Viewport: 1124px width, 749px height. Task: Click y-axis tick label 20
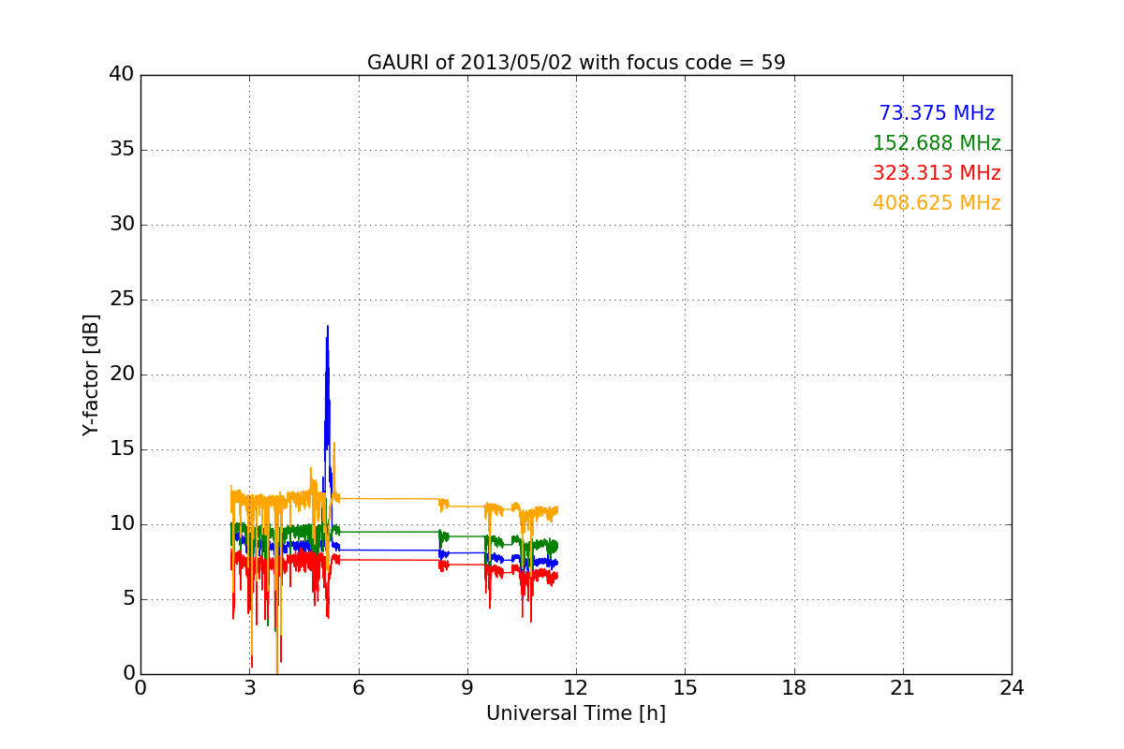pyautogui.click(x=122, y=374)
